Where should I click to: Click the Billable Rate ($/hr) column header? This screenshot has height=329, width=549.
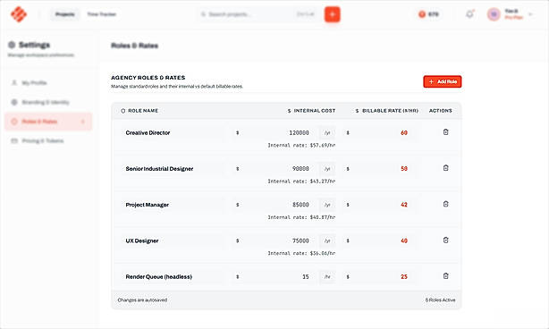pos(386,111)
